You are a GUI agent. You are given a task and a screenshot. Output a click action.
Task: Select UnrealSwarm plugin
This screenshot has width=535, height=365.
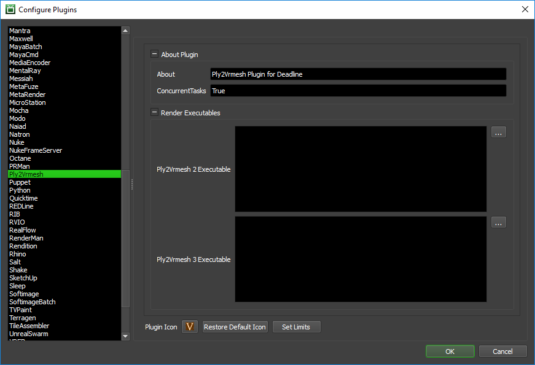(x=64, y=334)
